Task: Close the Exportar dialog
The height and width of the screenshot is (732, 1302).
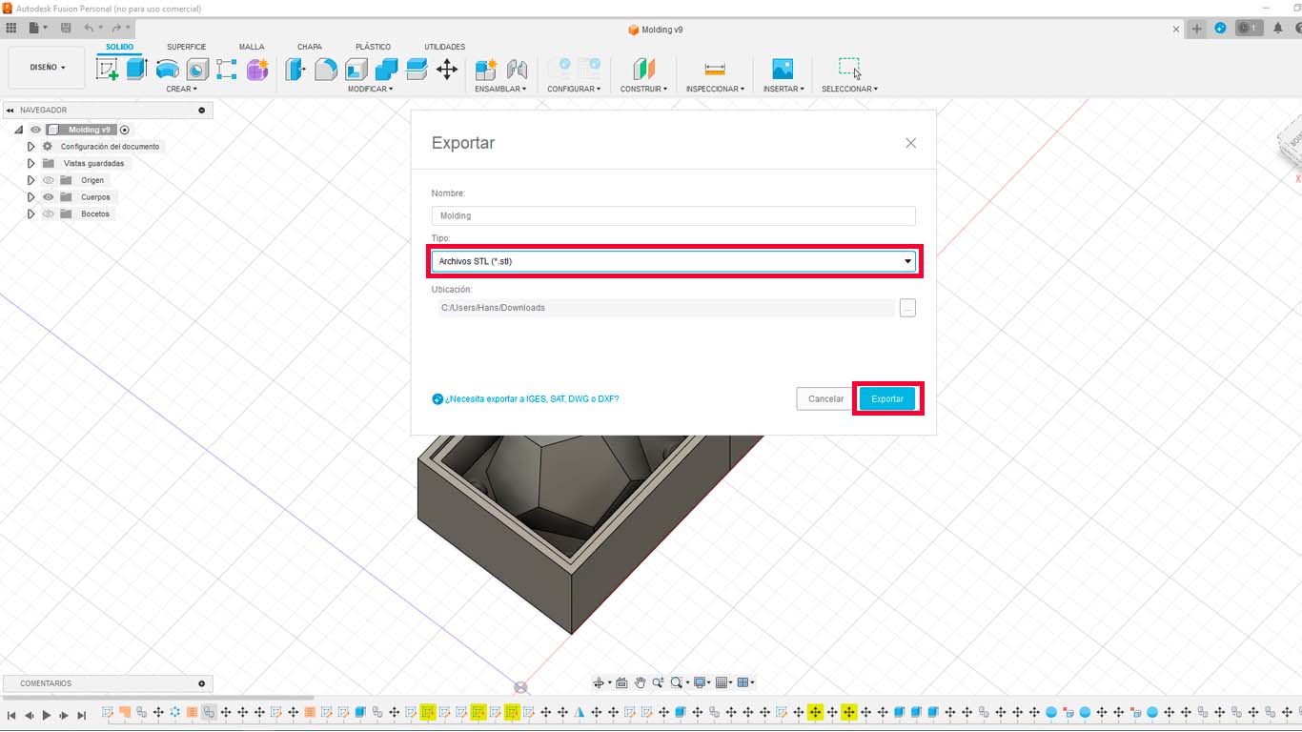Action: (910, 143)
